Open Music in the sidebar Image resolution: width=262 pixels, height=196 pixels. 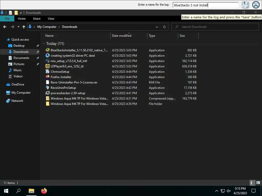point(18,70)
